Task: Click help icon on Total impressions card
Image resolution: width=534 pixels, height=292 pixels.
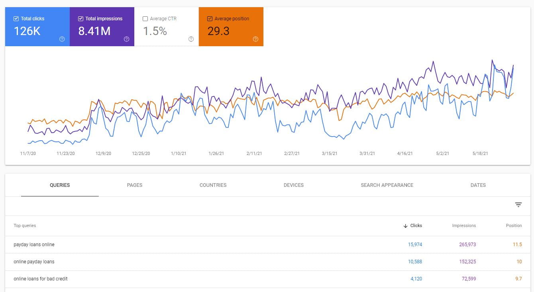Action: [126, 39]
